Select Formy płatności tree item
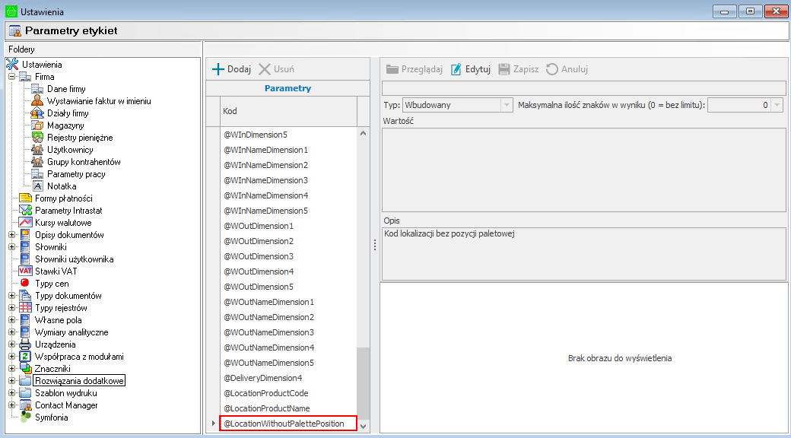 click(x=63, y=198)
